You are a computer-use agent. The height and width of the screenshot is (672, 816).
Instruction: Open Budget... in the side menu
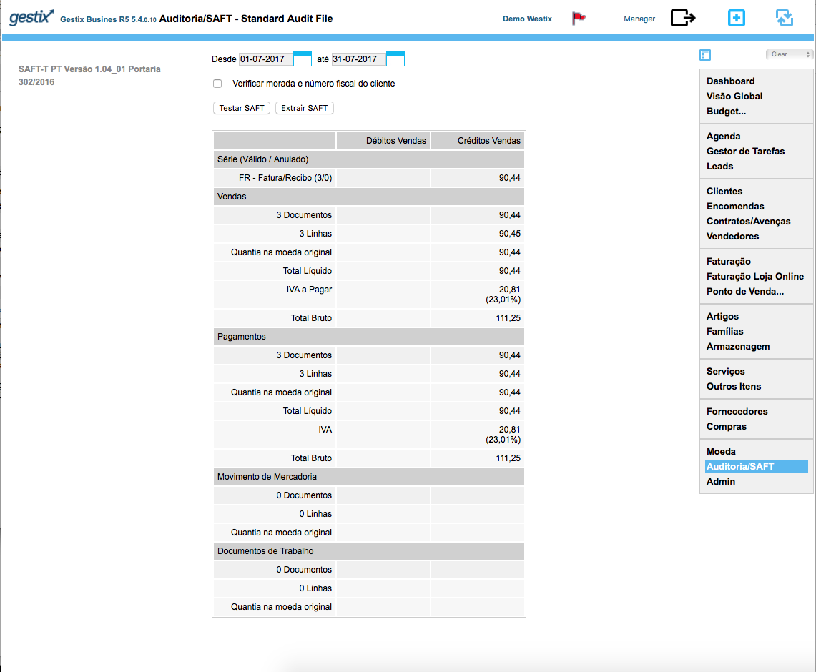click(x=726, y=112)
